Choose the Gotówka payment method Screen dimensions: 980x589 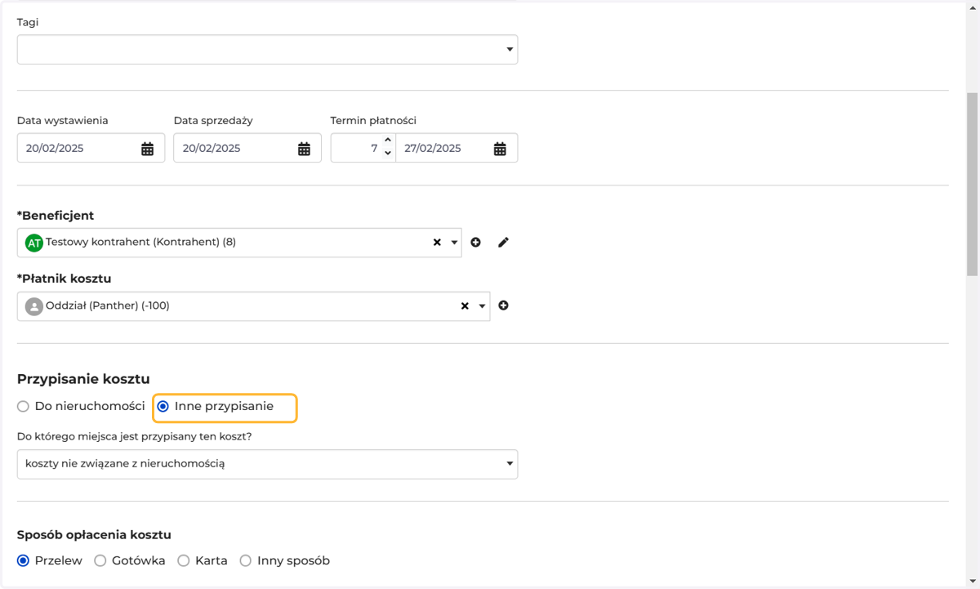[x=100, y=560]
